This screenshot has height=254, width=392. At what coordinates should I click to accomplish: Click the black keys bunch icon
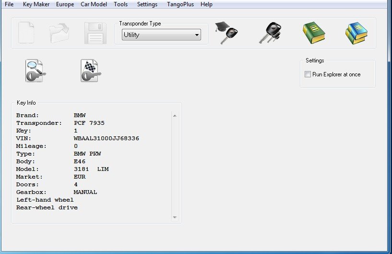click(270, 33)
